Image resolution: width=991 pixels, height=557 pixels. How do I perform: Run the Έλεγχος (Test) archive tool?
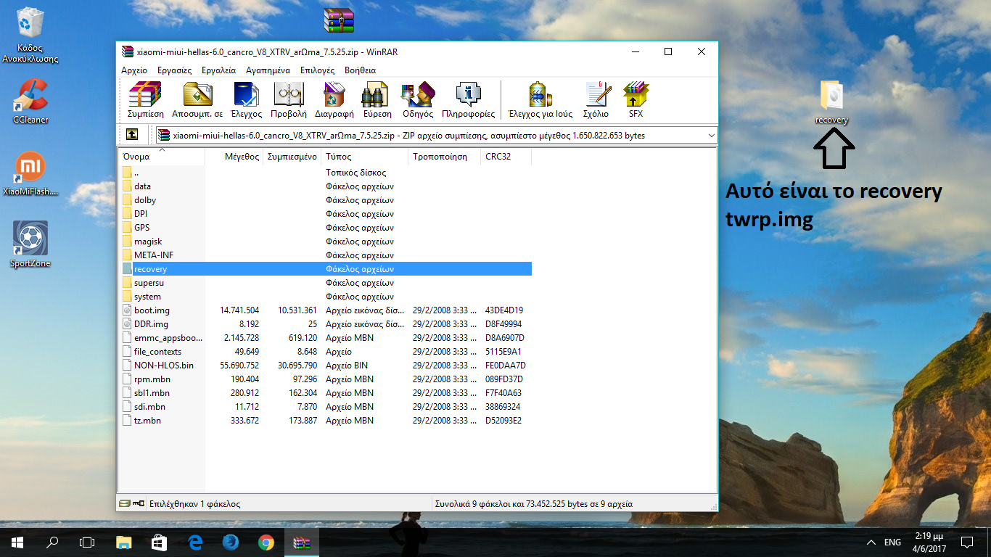(x=246, y=99)
